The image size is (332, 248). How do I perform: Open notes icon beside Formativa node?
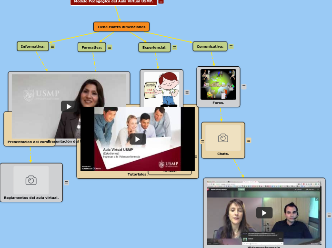[110, 47]
